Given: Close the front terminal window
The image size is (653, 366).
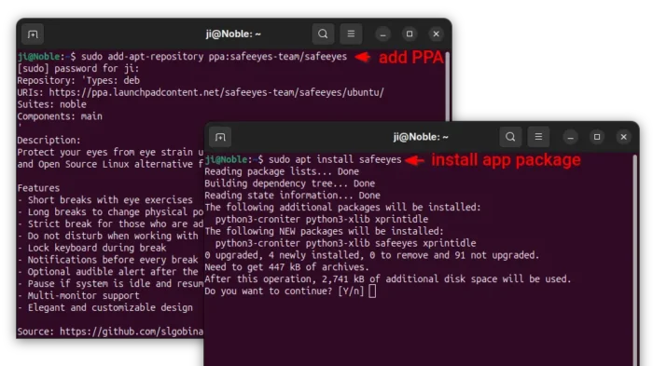Looking at the screenshot, I should point(623,137).
